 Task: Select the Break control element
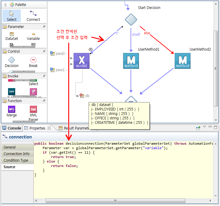point(33,62)
